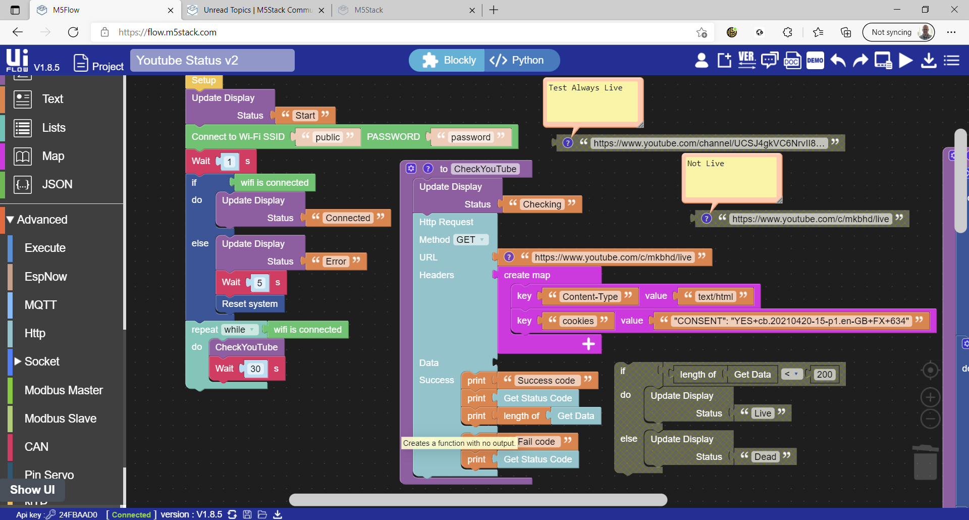Click the center workspace target icon

[930, 371]
